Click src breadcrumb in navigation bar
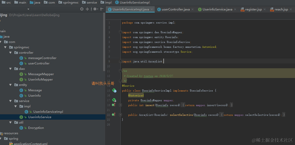 [x=6, y=3]
